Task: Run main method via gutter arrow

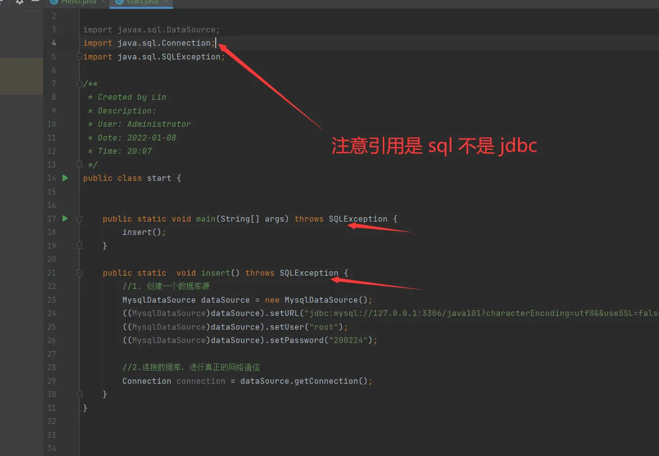Action: (x=65, y=219)
